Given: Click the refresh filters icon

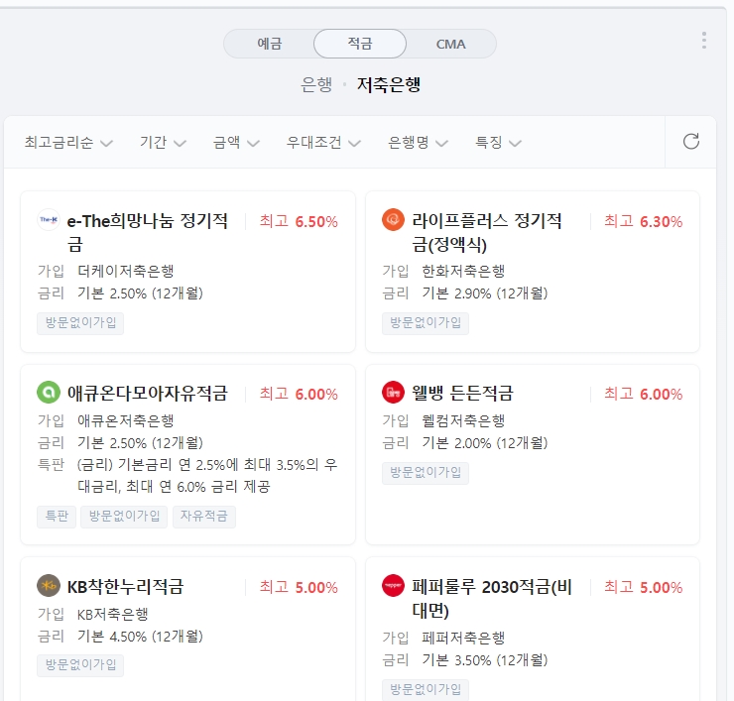Looking at the screenshot, I should click(691, 142).
